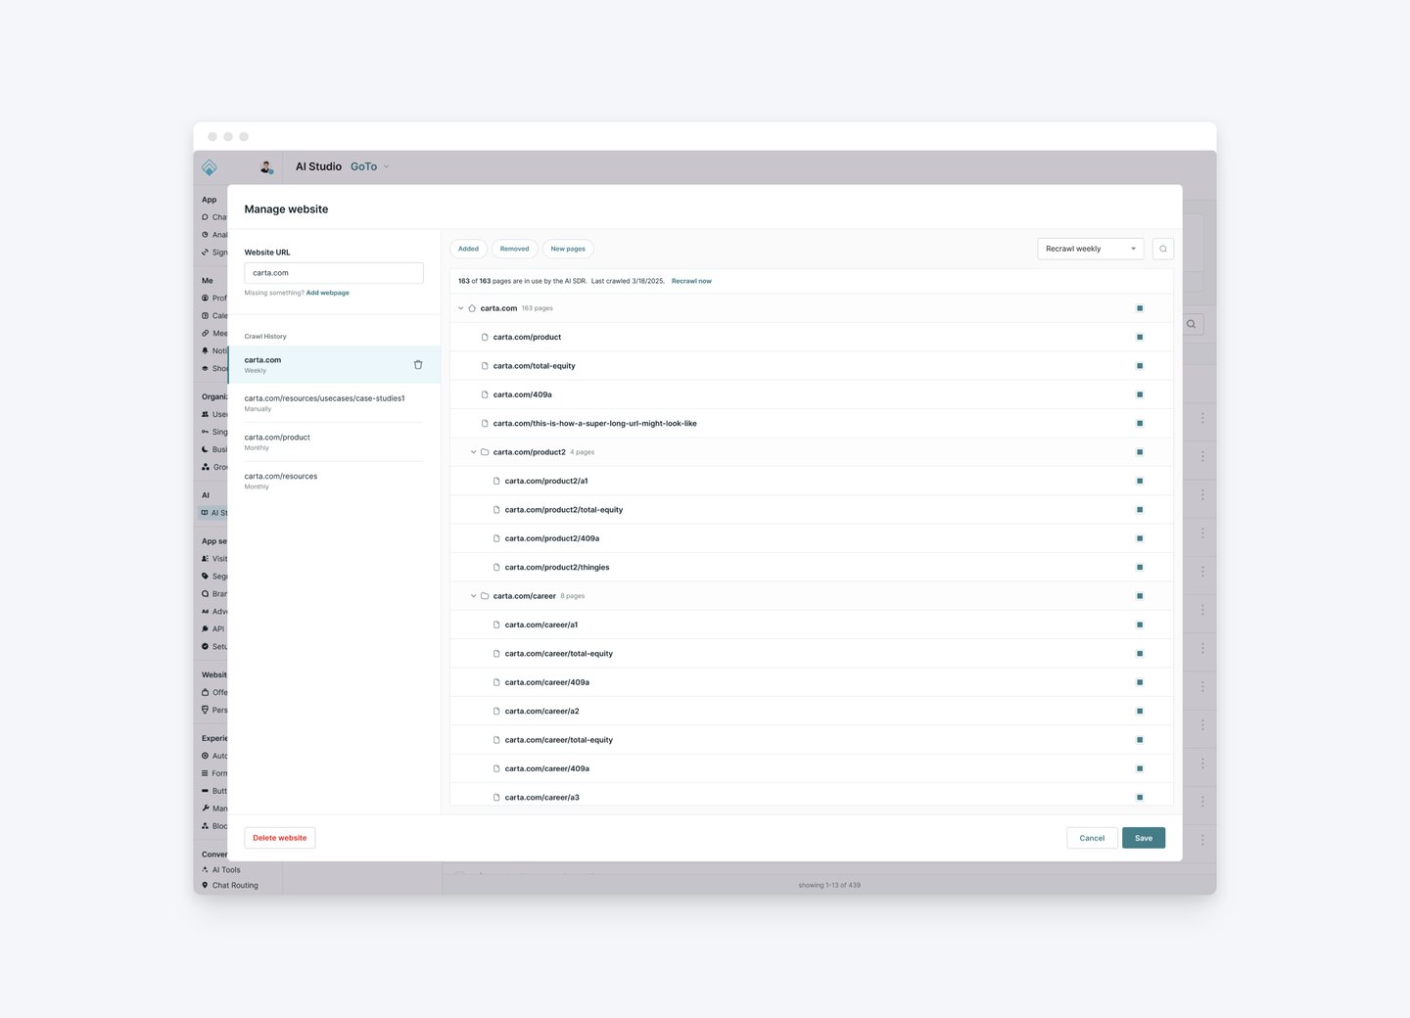Screen dimensions: 1410x1018
Task: Click the search icon in the background page
Action: point(1191,324)
